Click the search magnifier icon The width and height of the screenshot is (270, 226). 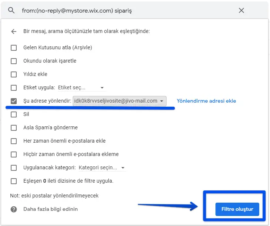coord(11,10)
